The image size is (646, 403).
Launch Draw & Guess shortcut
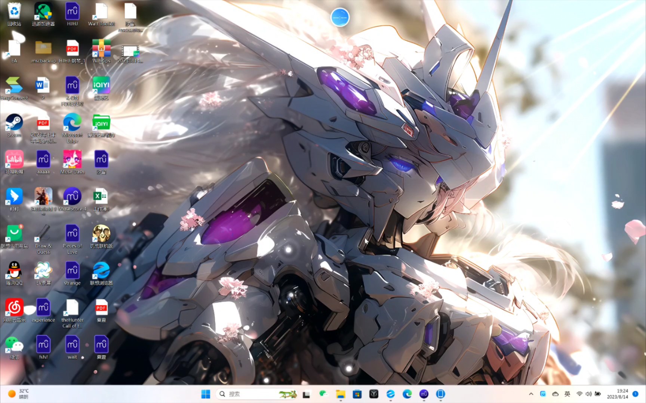43,240
